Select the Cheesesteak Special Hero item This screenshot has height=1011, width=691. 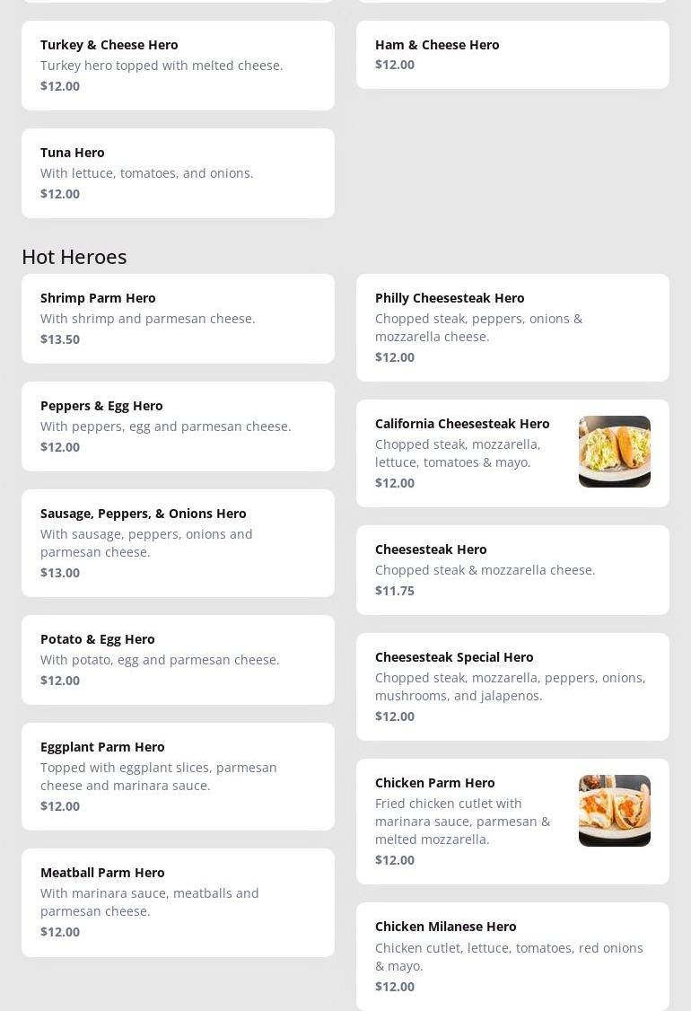click(x=512, y=687)
